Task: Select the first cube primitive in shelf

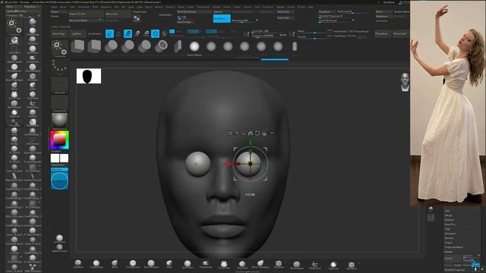Action: [77, 46]
